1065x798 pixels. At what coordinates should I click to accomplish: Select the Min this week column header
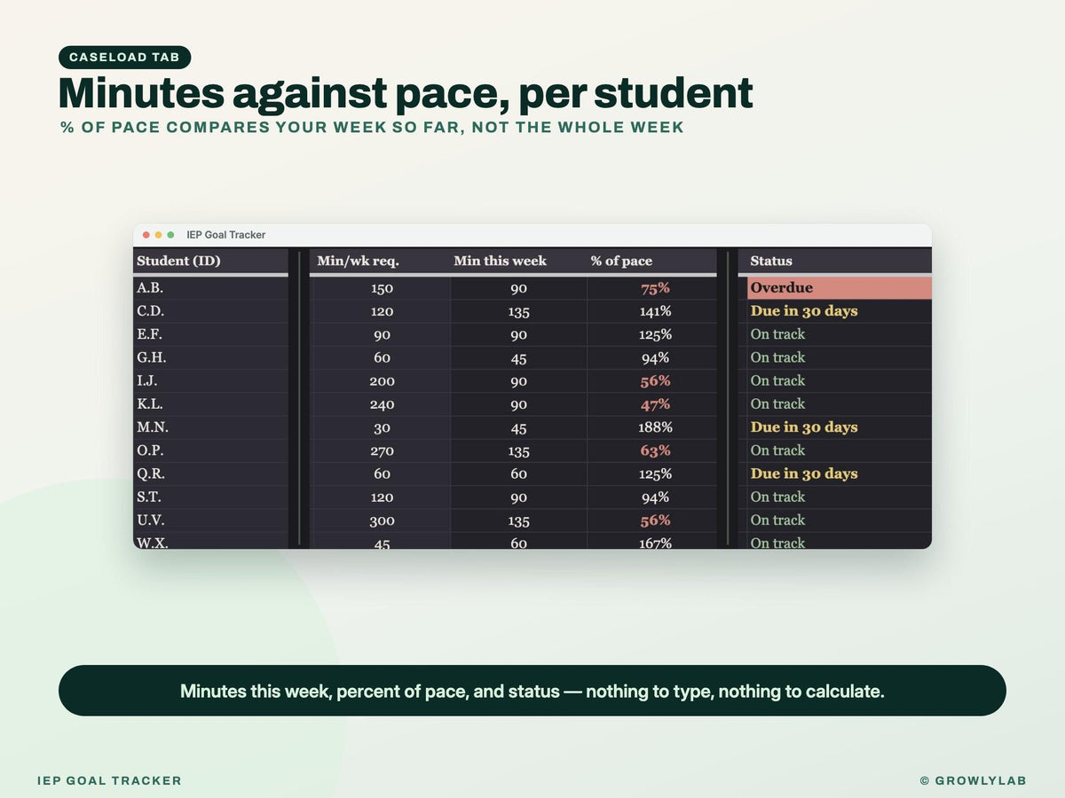[518, 261]
